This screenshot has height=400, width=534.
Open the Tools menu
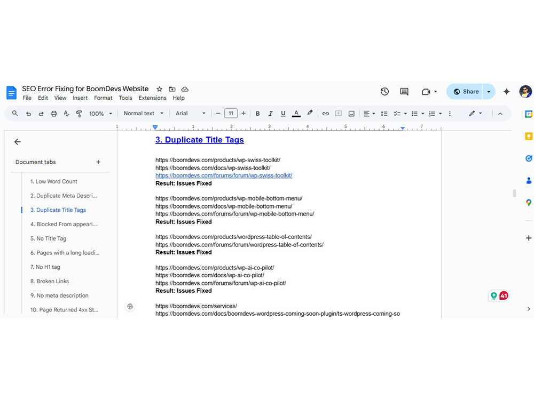[125, 98]
